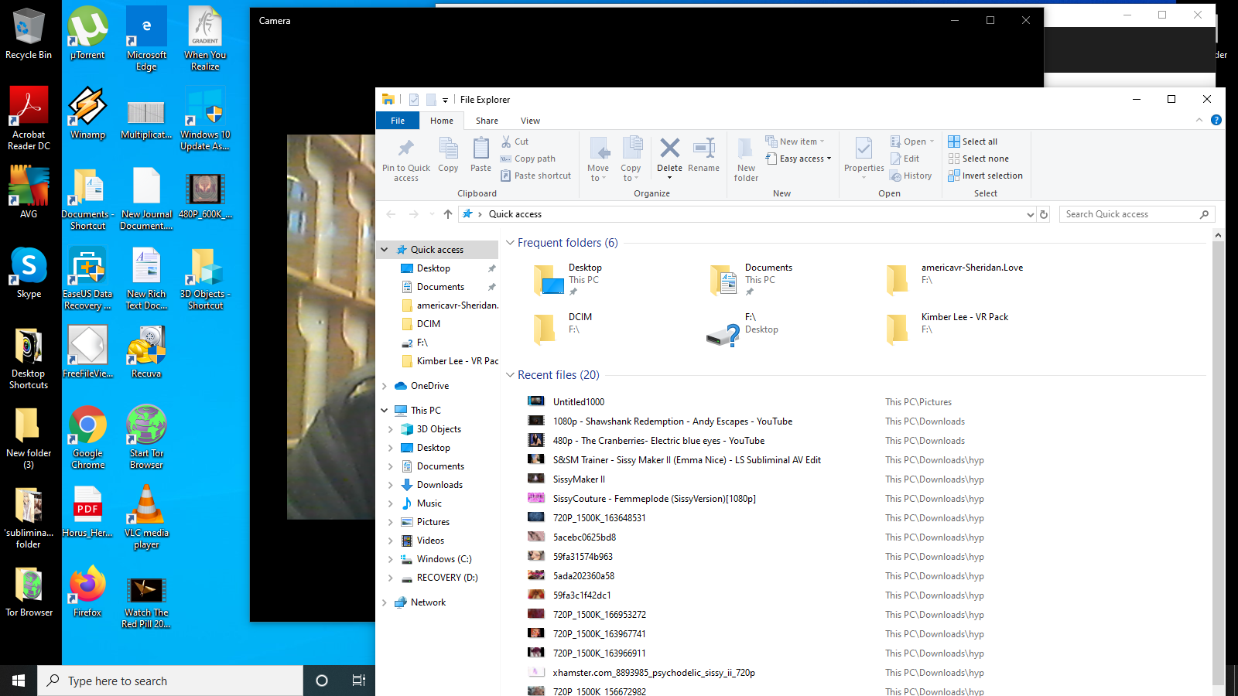Collapse the Frequent folders section

(510, 243)
